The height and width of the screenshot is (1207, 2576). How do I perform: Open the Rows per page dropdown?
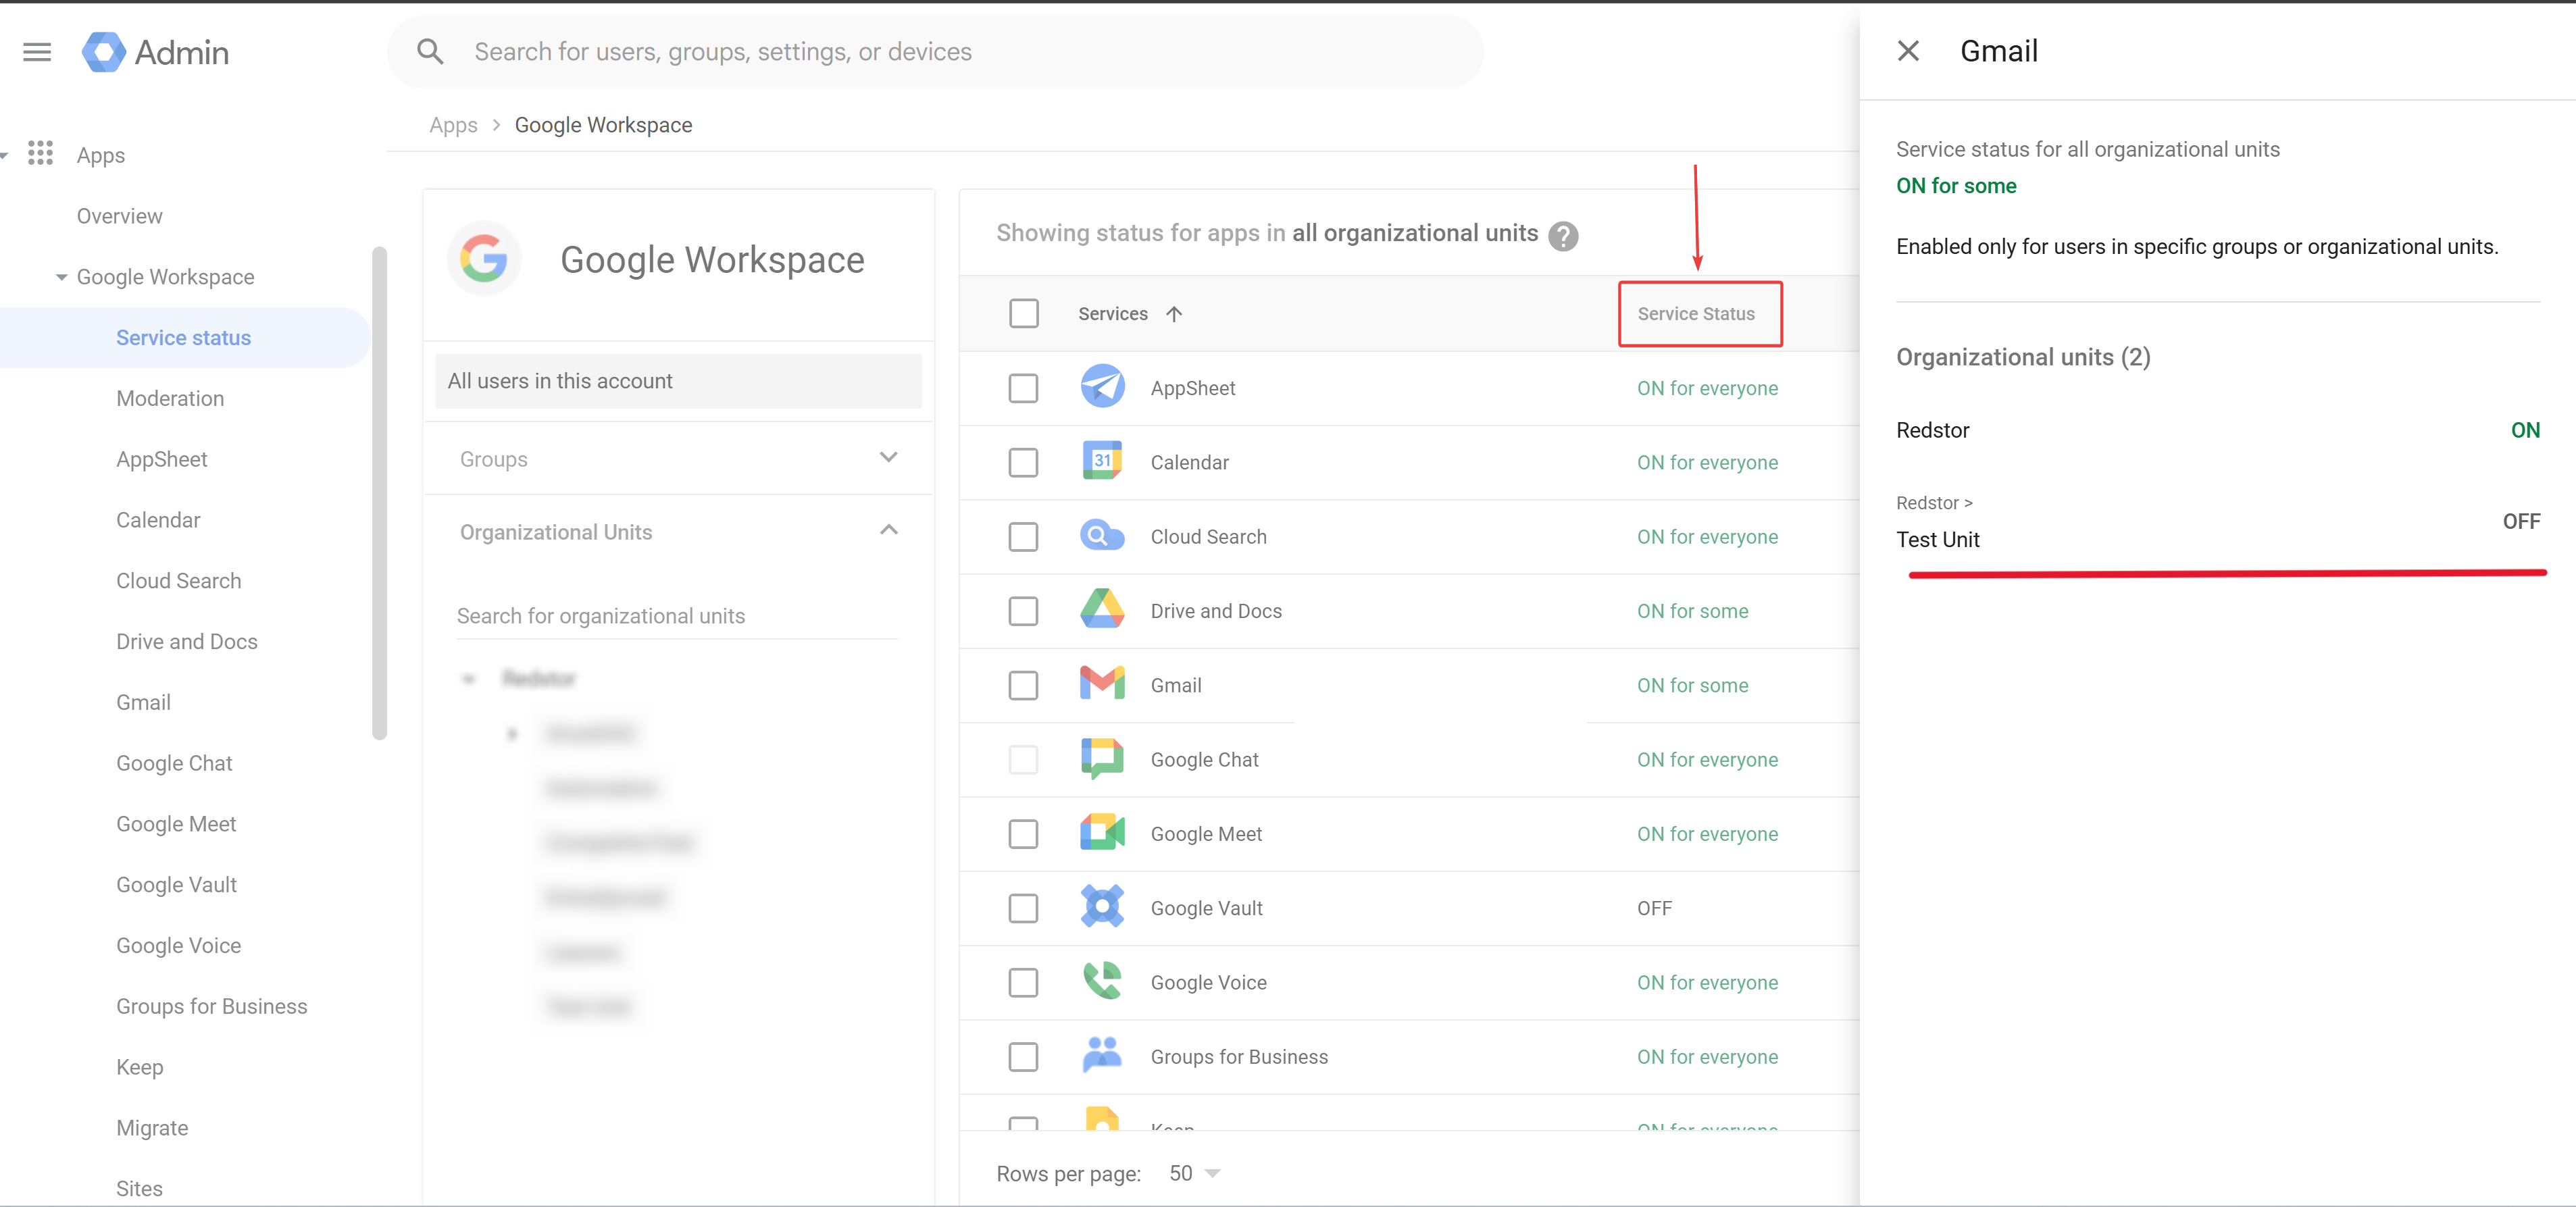pos(1195,1173)
